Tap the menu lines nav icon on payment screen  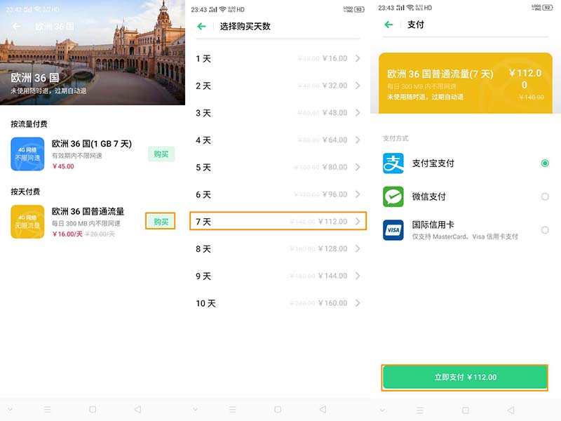(420, 410)
